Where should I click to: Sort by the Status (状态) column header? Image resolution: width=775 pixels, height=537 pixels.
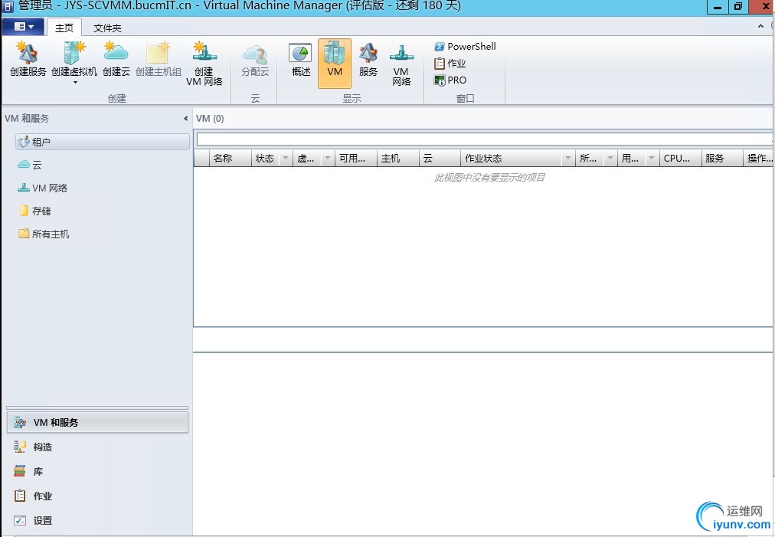click(x=265, y=159)
